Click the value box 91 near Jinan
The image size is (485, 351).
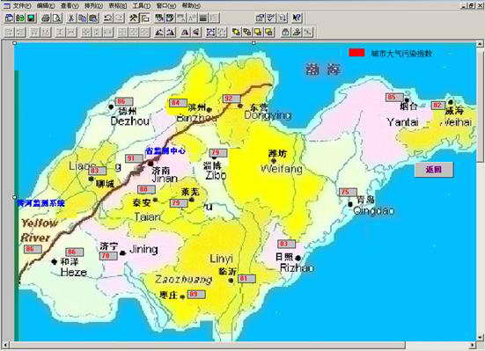click(x=134, y=158)
